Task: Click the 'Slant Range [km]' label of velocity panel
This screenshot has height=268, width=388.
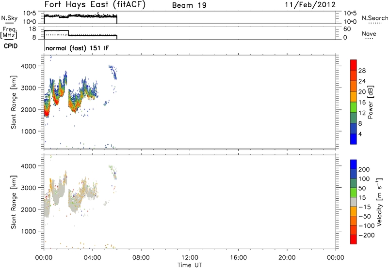Action: [x=14, y=202]
